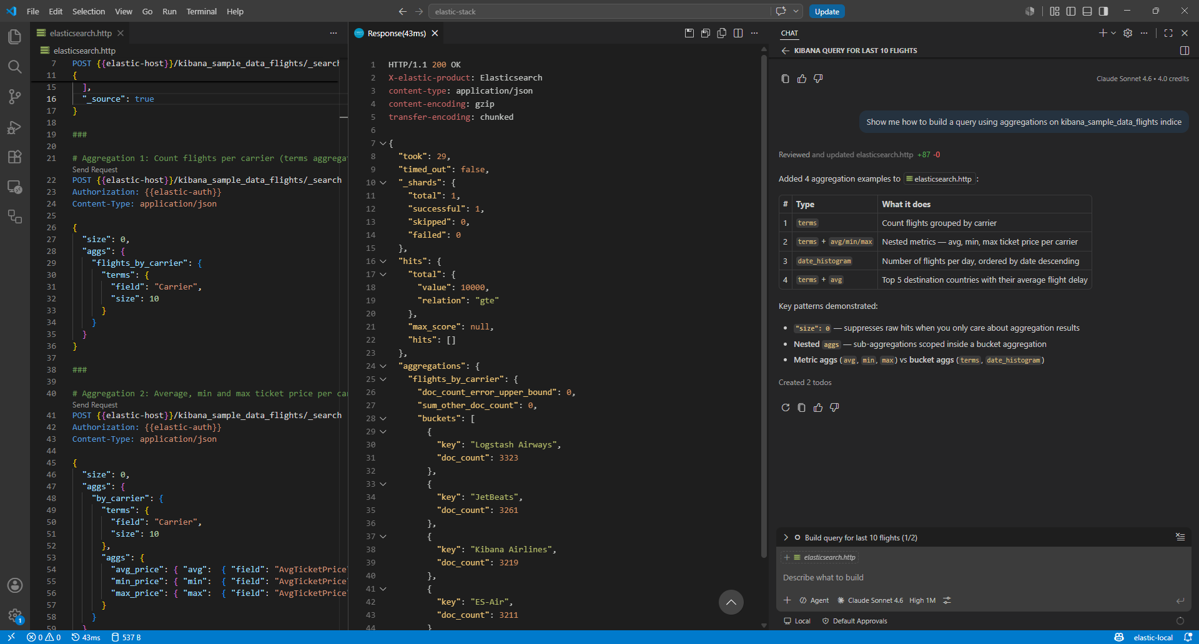Go back from Kibana query chat session
Viewport: 1199px width, 644px height.
[786, 51]
